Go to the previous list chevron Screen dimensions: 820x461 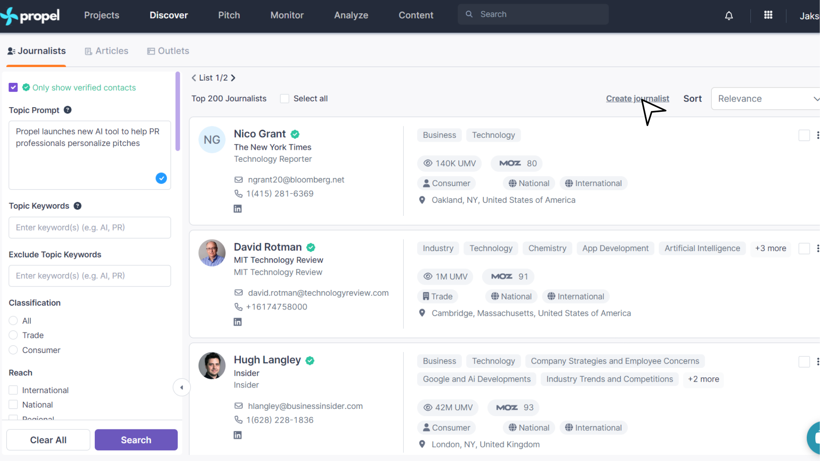coord(194,78)
